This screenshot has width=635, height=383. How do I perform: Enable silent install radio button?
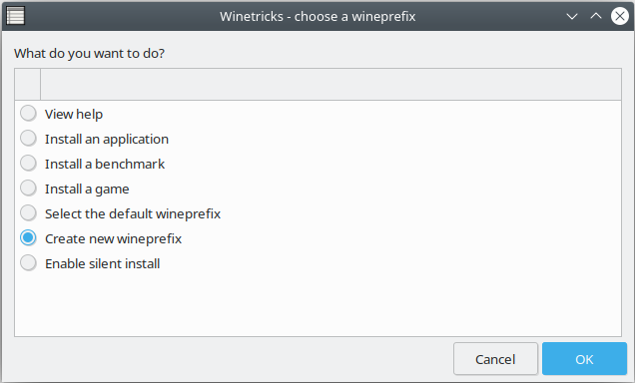[x=28, y=263]
